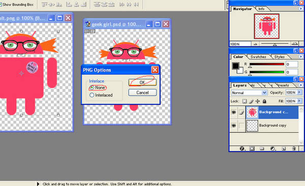Select the Background copy layer thumbnail
The width and height of the screenshot is (305, 186).
click(252, 126)
